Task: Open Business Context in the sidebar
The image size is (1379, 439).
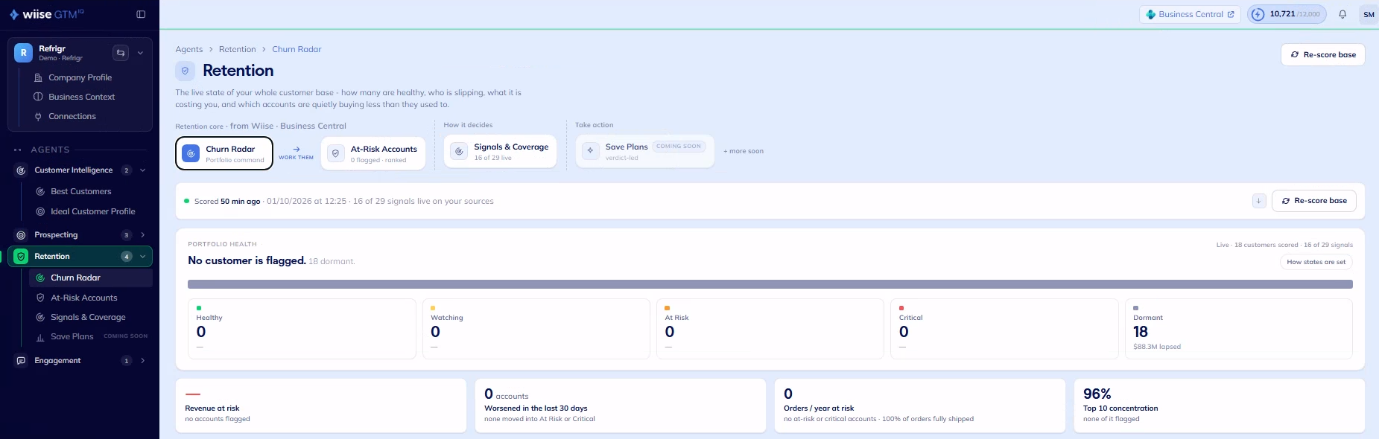Action: (81, 97)
